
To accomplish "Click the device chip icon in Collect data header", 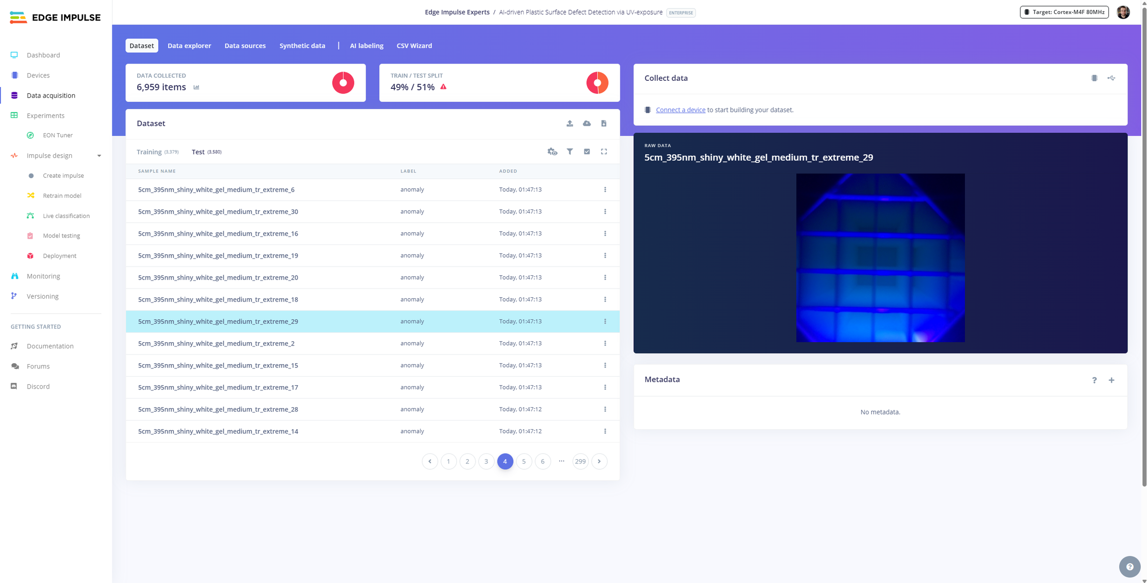I will click(x=1094, y=78).
